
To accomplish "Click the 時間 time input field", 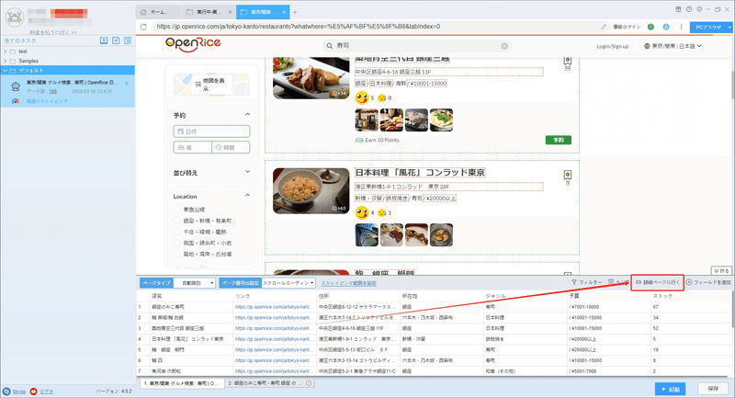I will click(x=231, y=147).
